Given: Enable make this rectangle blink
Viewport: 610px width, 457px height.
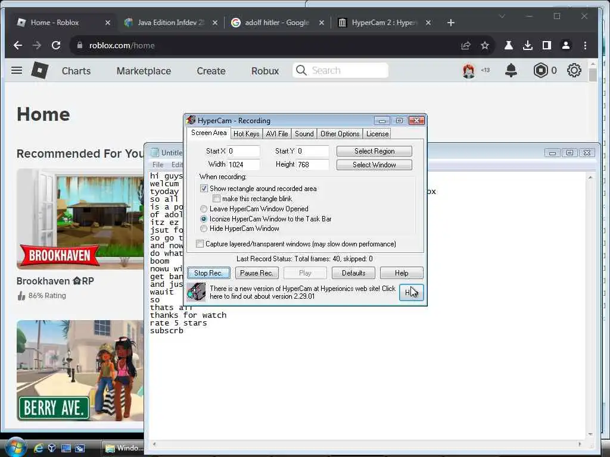Looking at the screenshot, I should click(216, 199).
